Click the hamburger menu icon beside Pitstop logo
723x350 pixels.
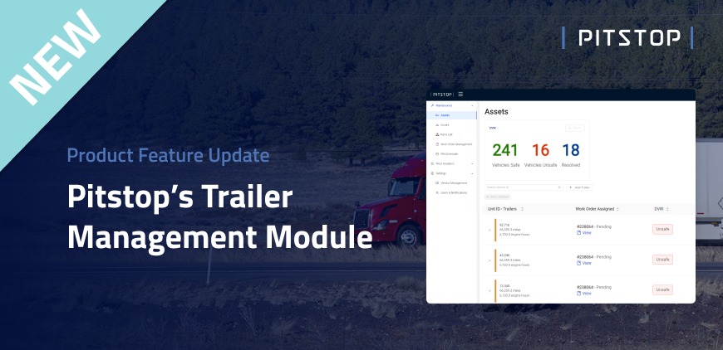click(460, 95)
